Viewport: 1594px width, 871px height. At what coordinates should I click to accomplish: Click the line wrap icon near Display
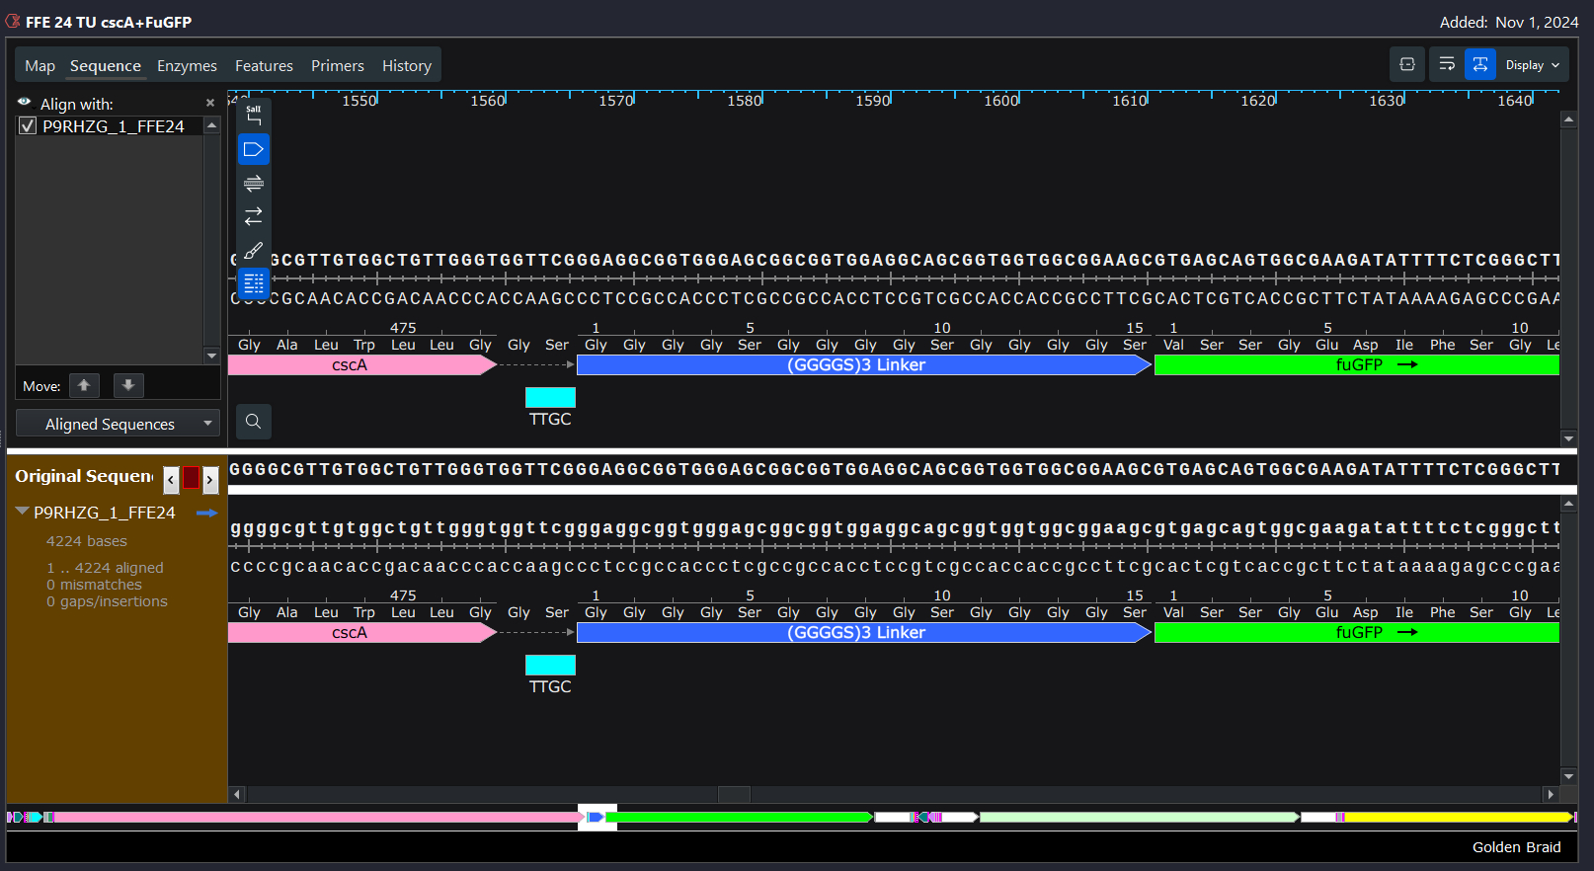click(1447, 65)
